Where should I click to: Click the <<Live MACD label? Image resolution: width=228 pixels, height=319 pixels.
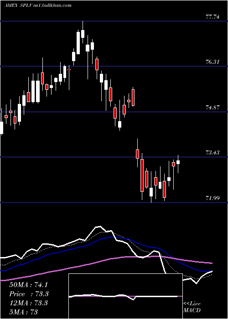(x=192, y=307)
